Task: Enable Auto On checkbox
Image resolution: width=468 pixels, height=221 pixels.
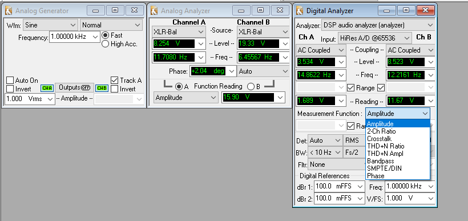Action: tap(10, 81)
